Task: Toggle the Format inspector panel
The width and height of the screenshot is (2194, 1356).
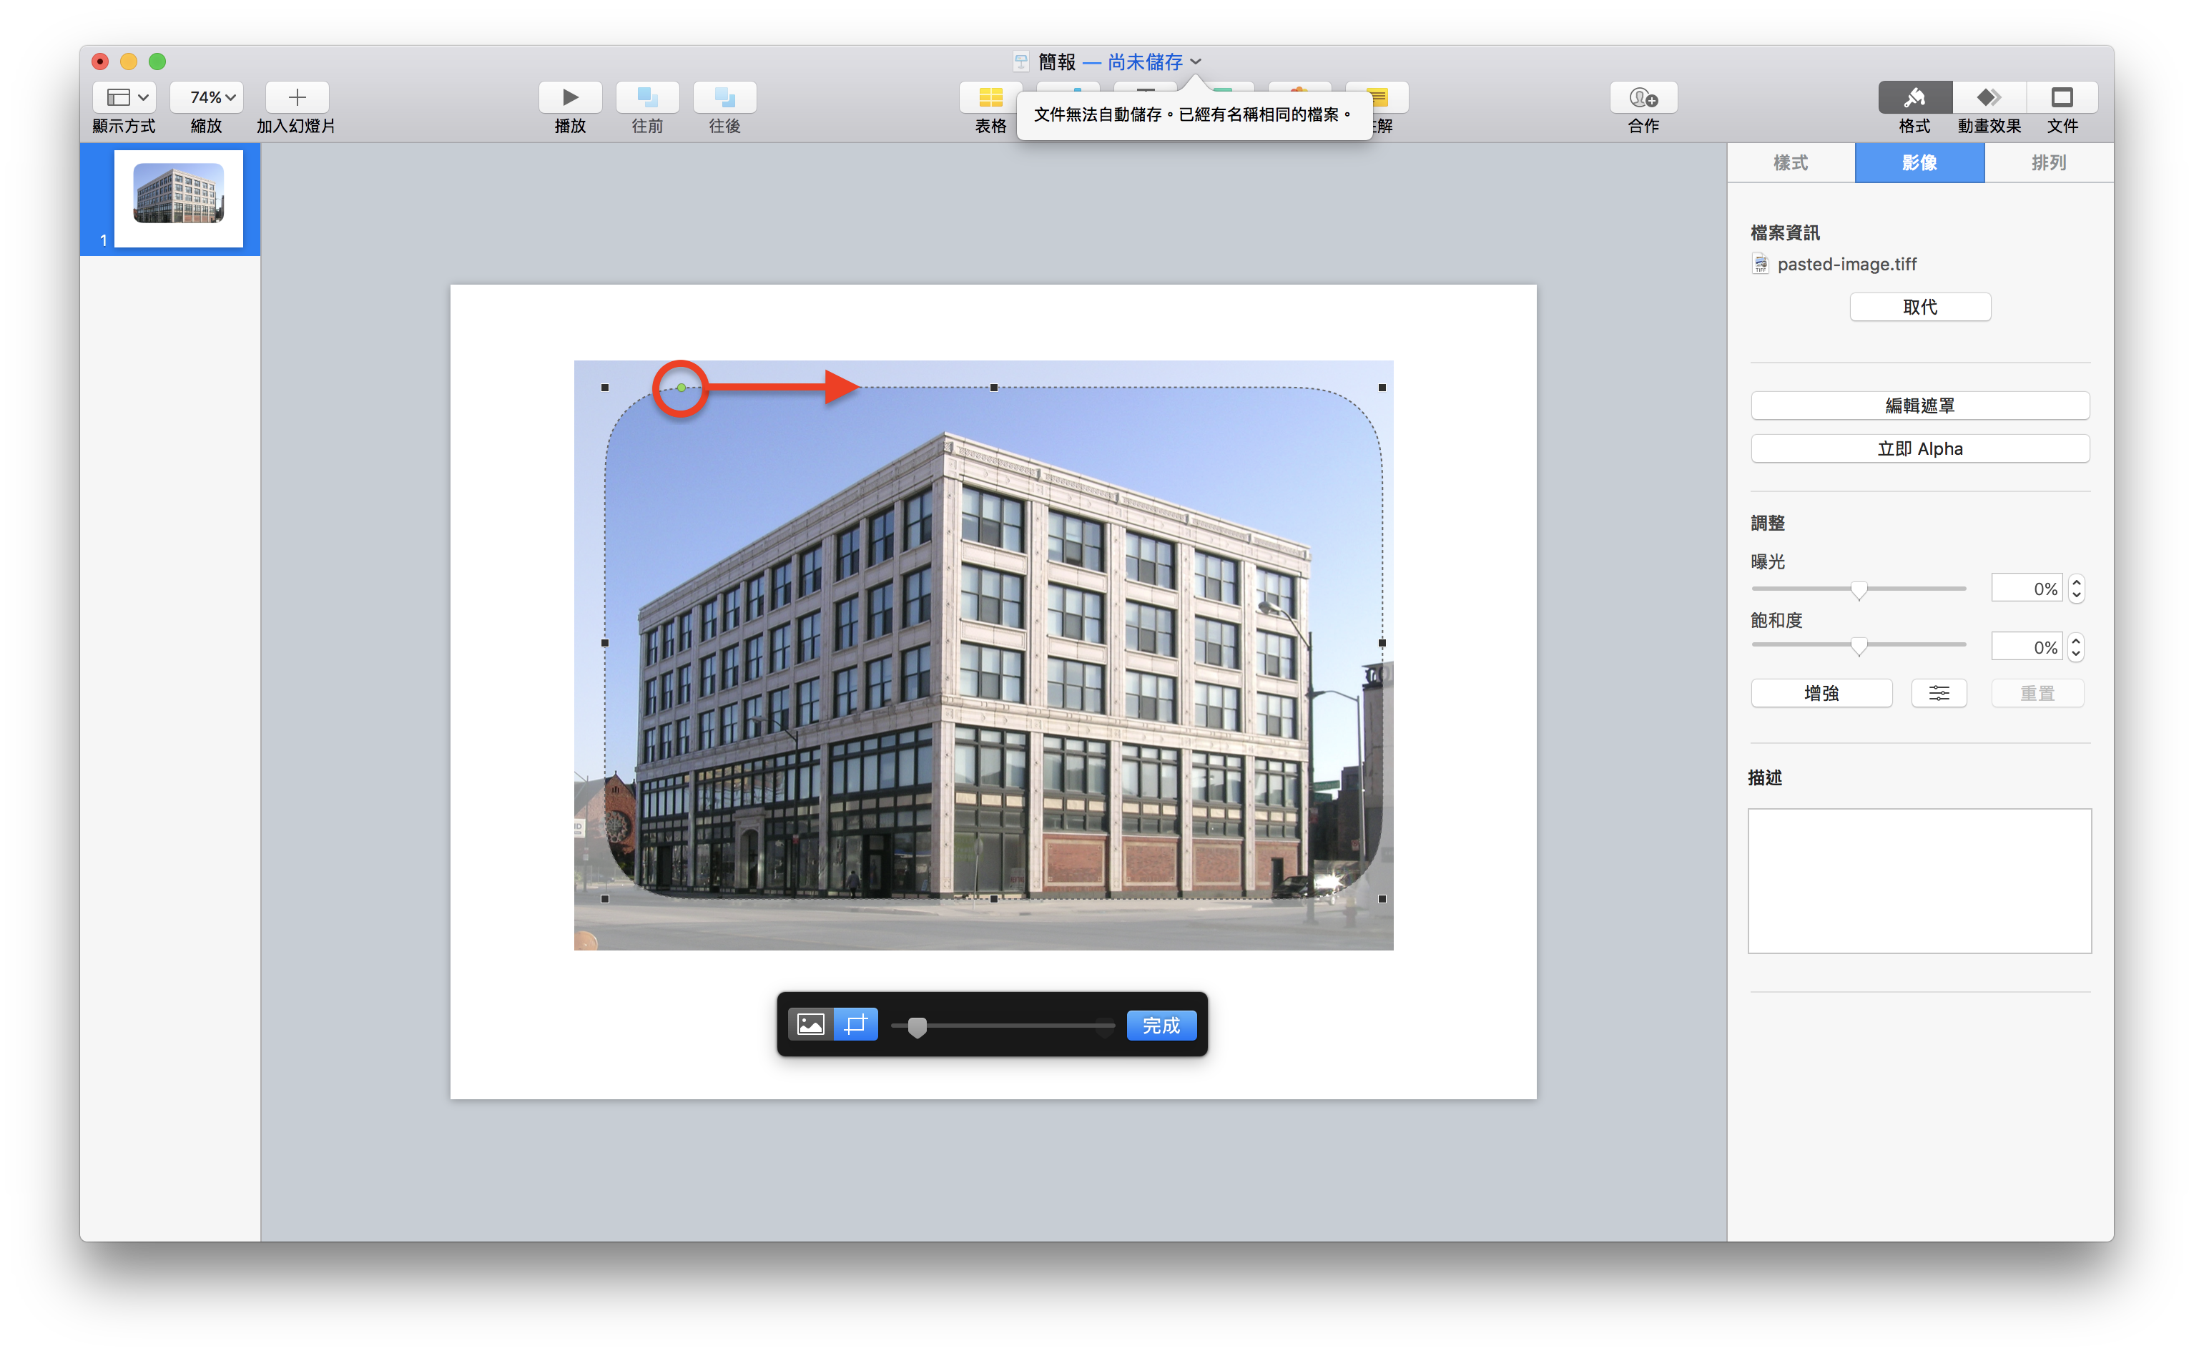Action: (1914, 97)
